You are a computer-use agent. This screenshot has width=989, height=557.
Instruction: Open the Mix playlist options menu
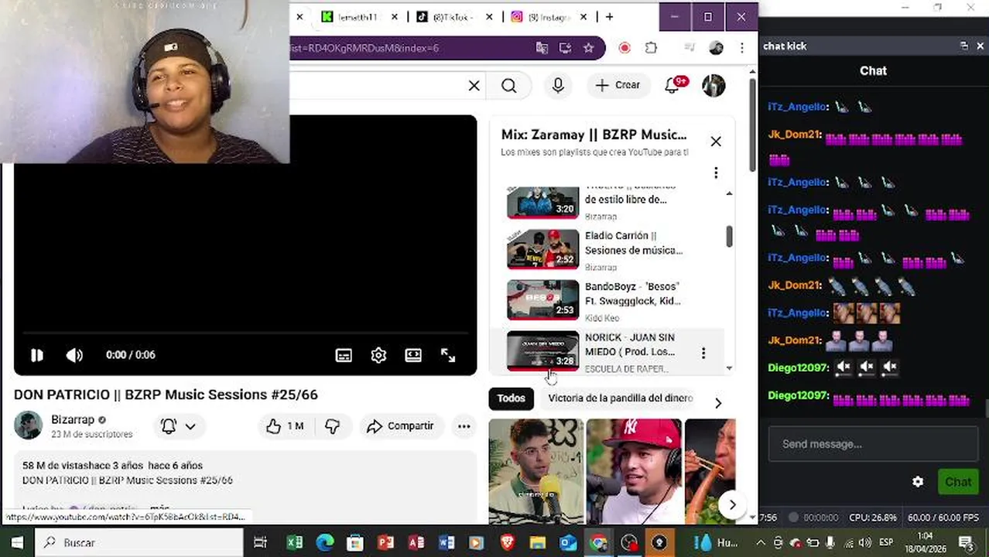click(x=716, y=173)
